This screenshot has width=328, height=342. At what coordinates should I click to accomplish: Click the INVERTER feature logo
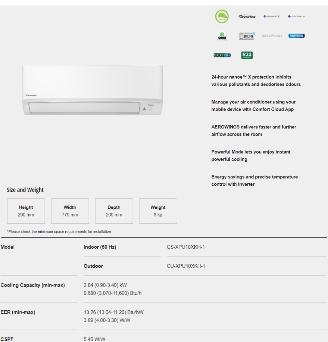click(x=247, y=16)
